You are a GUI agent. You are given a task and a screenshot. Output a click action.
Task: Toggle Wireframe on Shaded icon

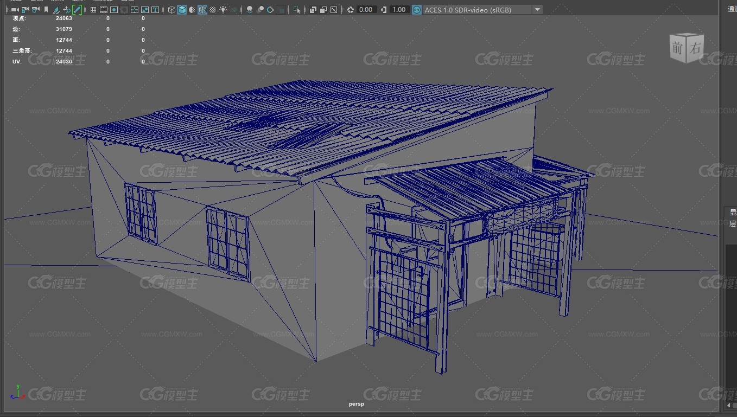point(202,10)
